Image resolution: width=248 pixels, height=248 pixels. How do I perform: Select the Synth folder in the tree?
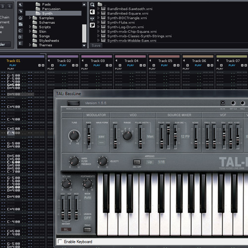[54, 13]
